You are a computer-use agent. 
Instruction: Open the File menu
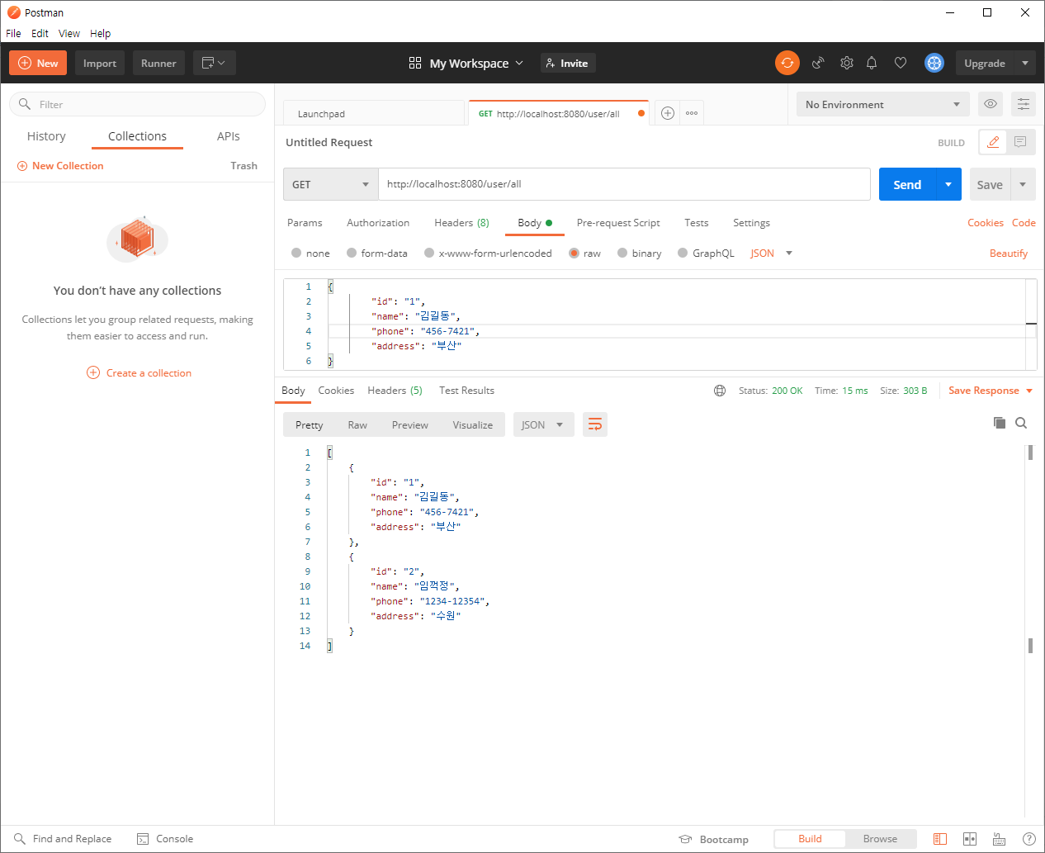[13, 34]
